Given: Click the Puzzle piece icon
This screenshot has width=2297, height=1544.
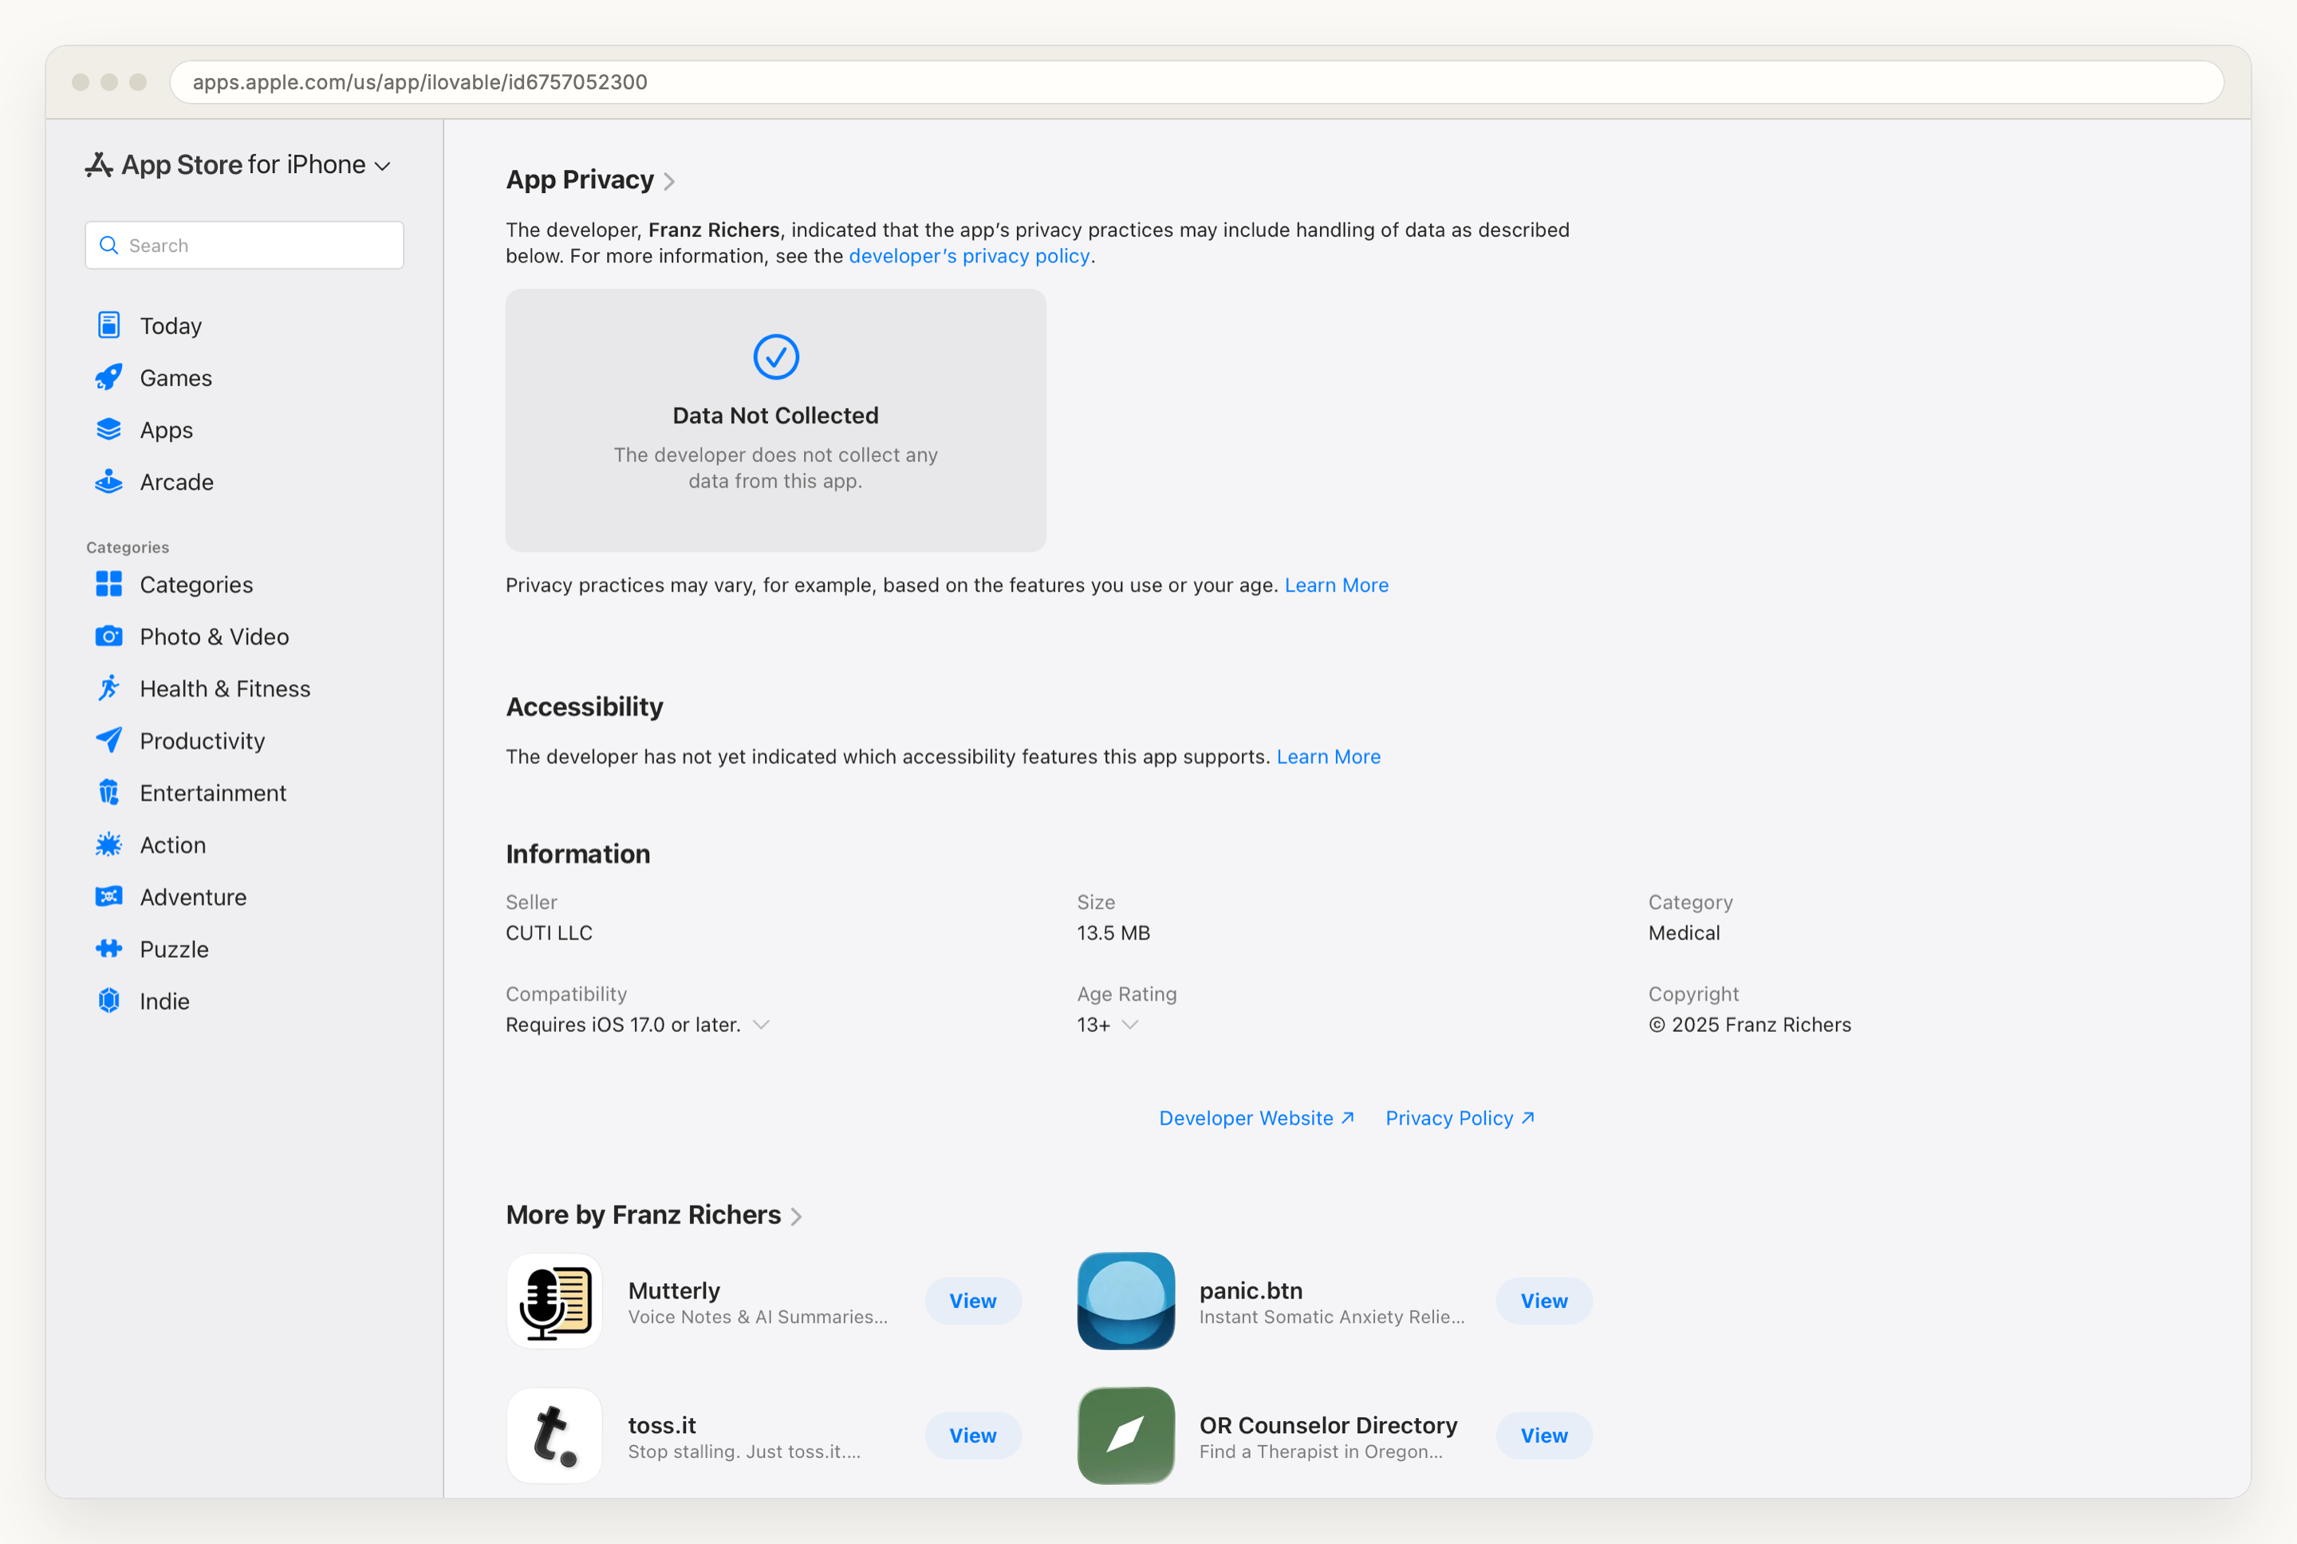Looking at the screenshot, I should tap(108, 948).
